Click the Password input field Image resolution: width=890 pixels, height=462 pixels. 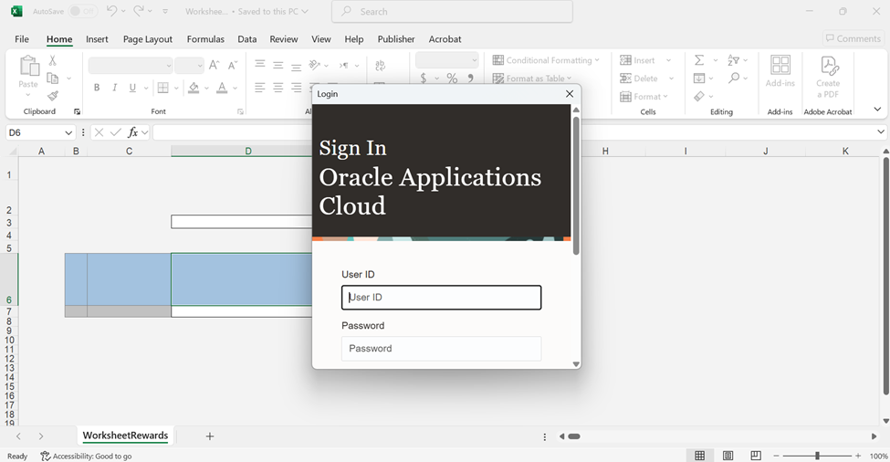tap(441, 348)
